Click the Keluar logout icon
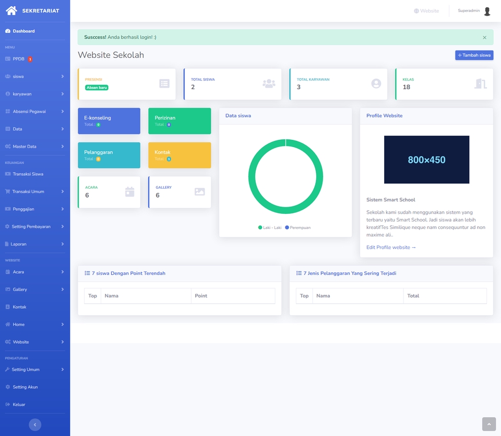501x436 pixels. [8, 404]
